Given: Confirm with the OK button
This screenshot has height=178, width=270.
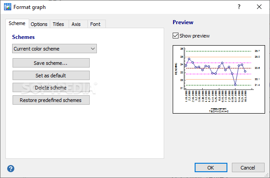Looking at the screenshot, I should point(211,168).
